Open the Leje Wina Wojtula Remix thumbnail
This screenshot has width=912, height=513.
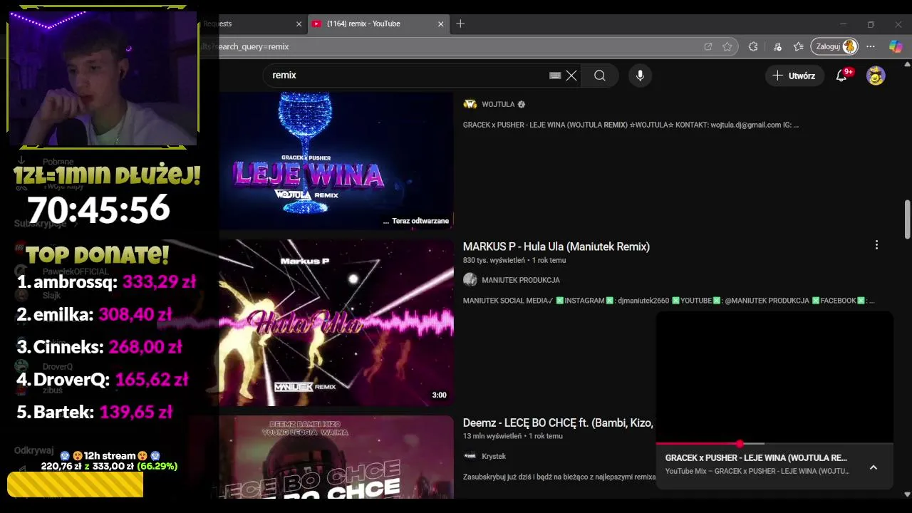[336, 161]
